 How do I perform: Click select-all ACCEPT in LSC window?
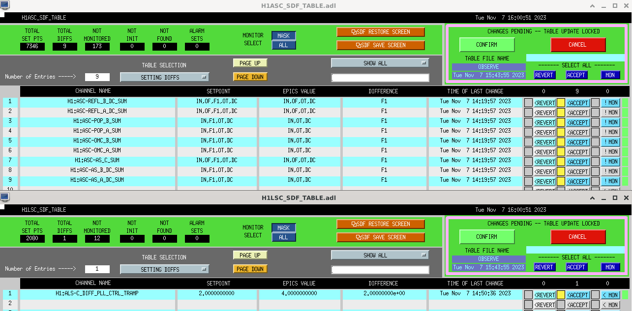[x=576, y=267]
